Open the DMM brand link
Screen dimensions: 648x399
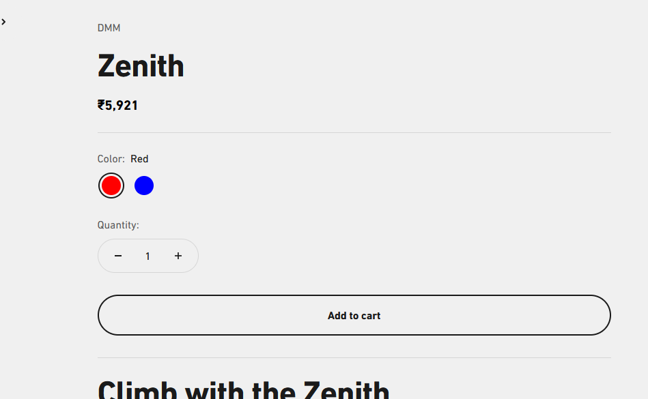pos(109,28)
